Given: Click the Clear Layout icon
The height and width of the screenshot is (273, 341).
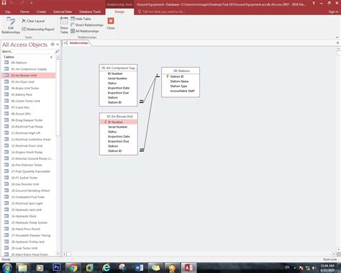Looking at the screenshot, I should pos(24,21).
